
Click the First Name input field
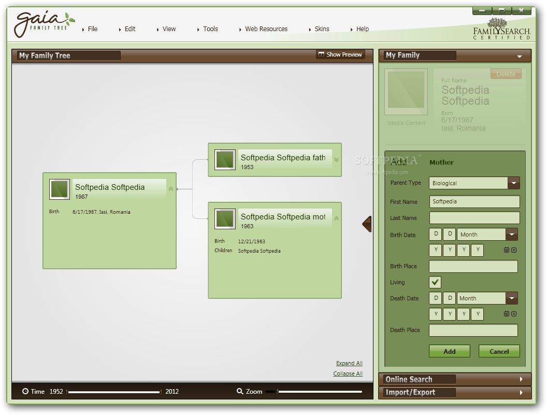click(x=474, y=202)
